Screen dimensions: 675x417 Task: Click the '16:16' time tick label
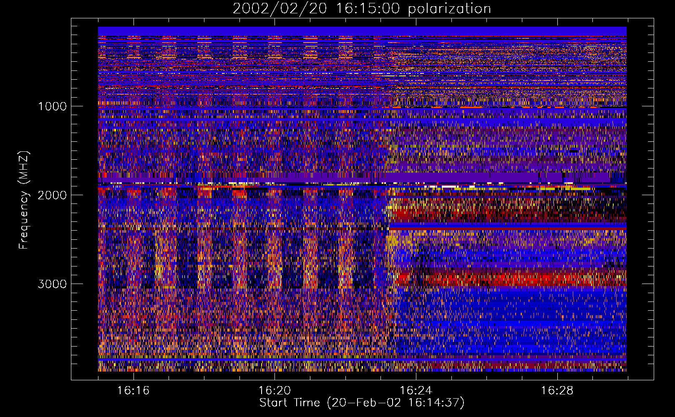coord(133,391)
